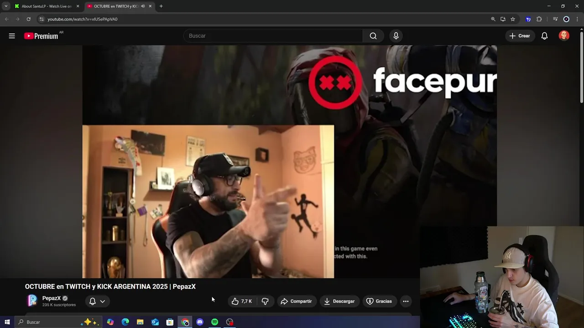Image resolution: width=584 pixels, height=328 pixels.
Task: Switch to Chrome in the taskbar
Action: pos(185,322)
